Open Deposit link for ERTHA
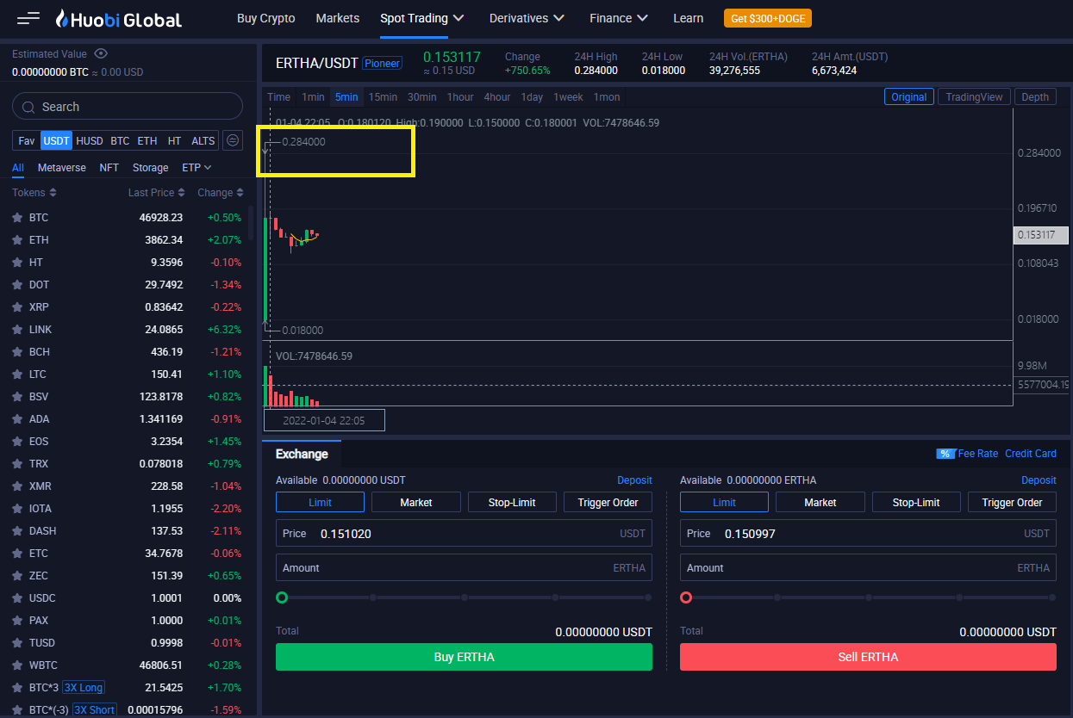The width and height of the screenshot is (1073, 718). (1039, 480)
